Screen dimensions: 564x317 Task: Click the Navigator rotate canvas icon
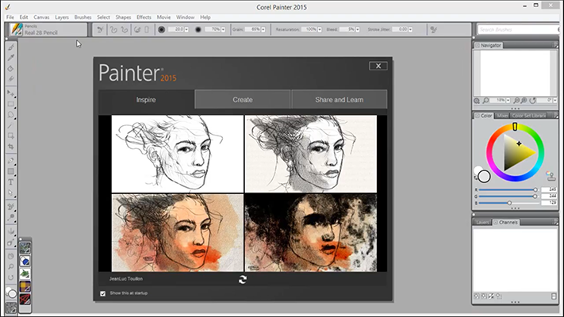tap(533, 101)
